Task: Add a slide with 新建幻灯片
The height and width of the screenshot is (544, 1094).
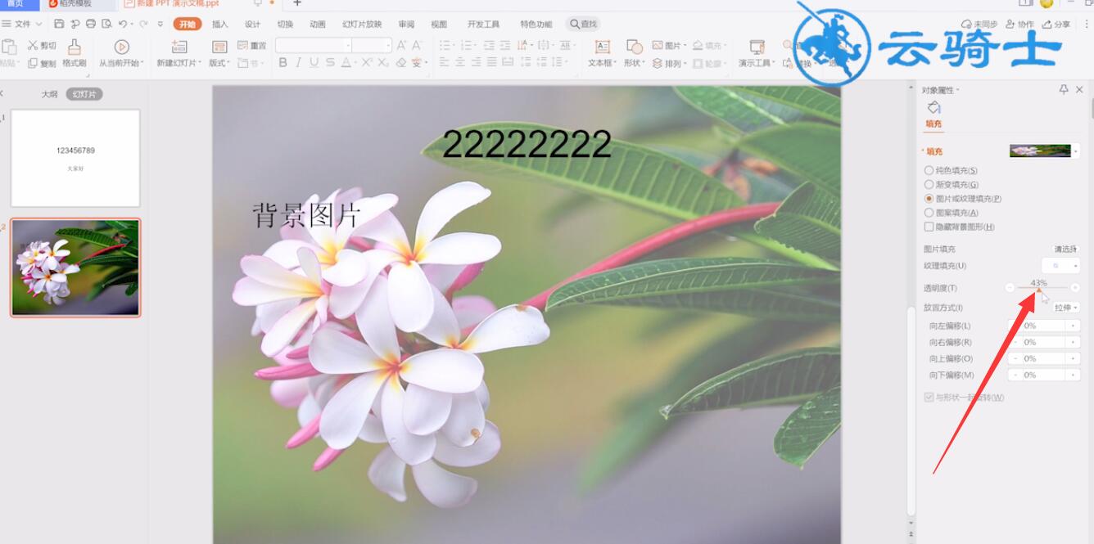Action: point(179,53)
